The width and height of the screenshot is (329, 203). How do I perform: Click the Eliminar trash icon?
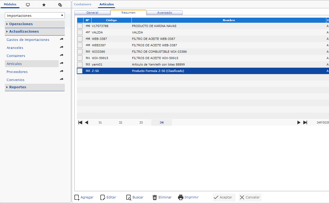click(x=155, y=197)
